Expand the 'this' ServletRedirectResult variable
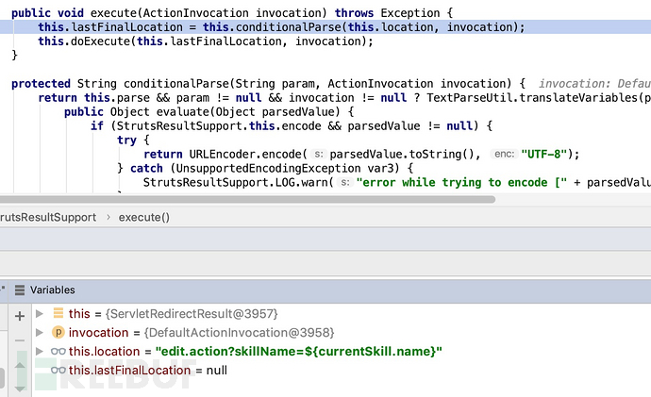The image size is (651, 397). click(40, 314)
